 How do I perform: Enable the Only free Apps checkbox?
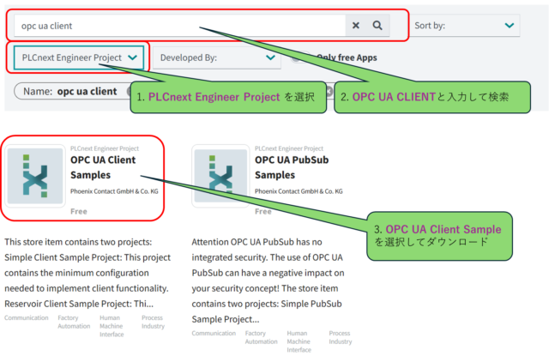tap(296, 57)
